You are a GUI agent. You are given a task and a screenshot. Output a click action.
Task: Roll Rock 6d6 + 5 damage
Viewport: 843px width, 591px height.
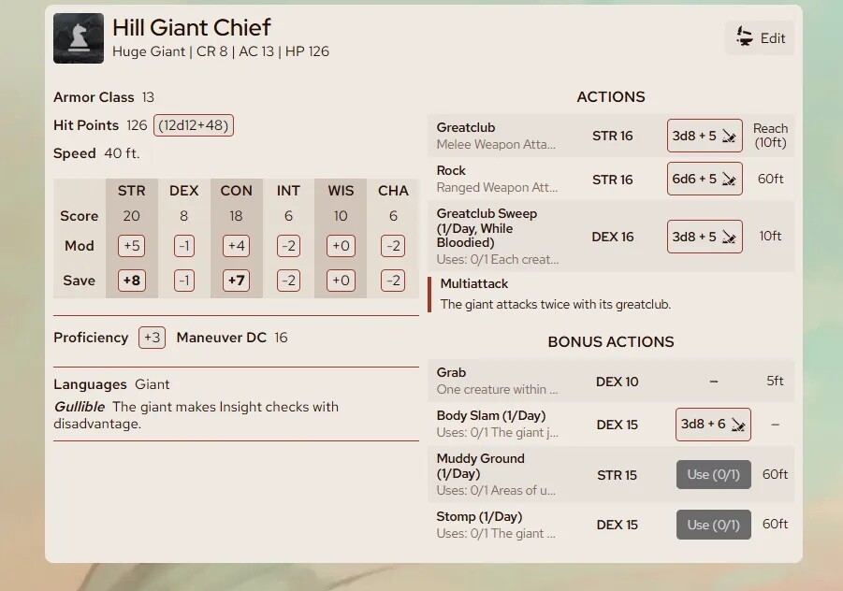pos(705,179)
